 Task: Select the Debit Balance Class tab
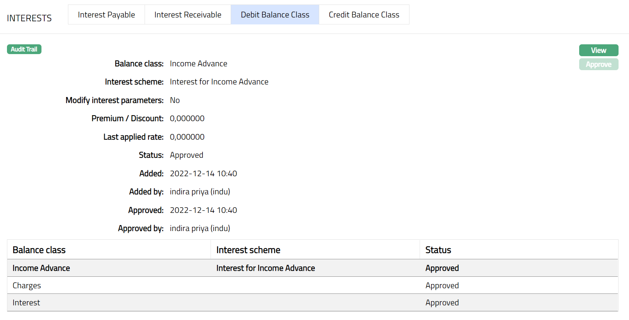point(275,15)
